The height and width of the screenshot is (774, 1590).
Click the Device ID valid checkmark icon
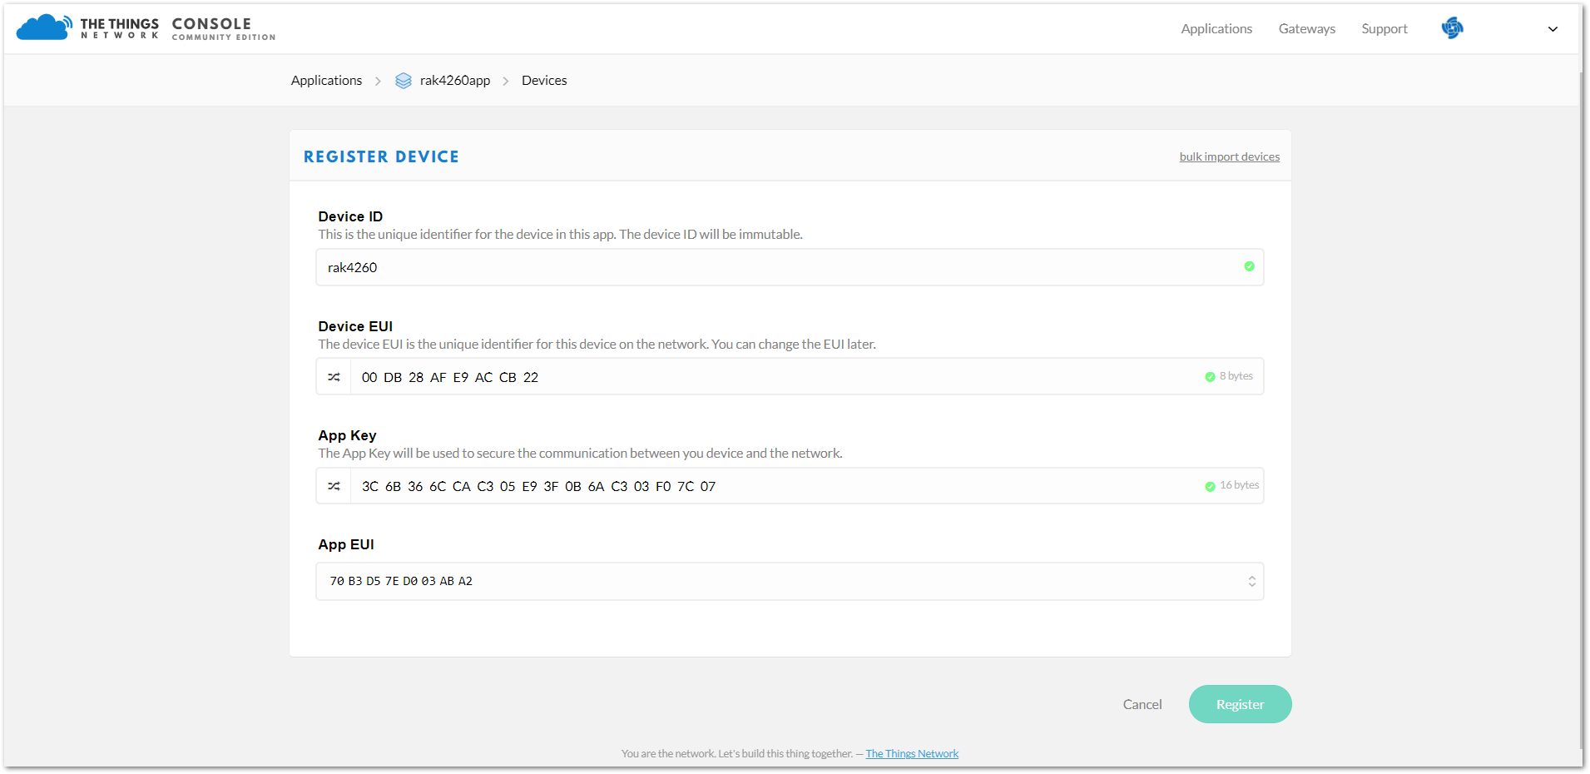pos(1249,266)
